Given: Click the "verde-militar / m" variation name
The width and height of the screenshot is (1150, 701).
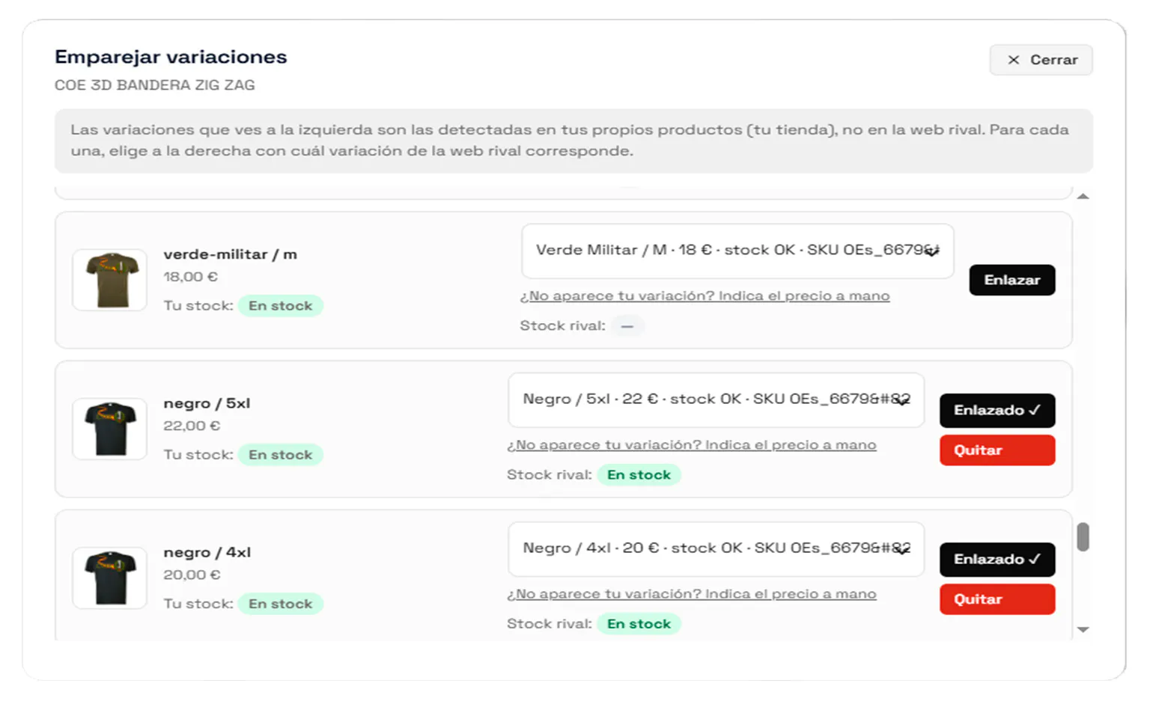Looking at the screenshot, I should (x=230, y=254).
